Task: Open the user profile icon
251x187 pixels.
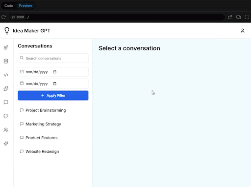Action: tap(243, 31)
